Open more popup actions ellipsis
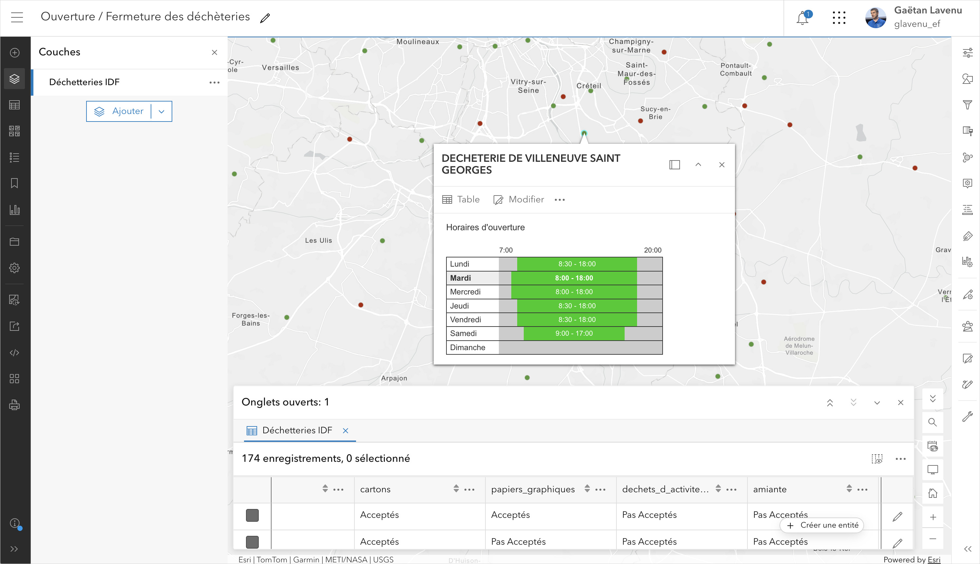The image size is (980, 564). click(560, 200)
